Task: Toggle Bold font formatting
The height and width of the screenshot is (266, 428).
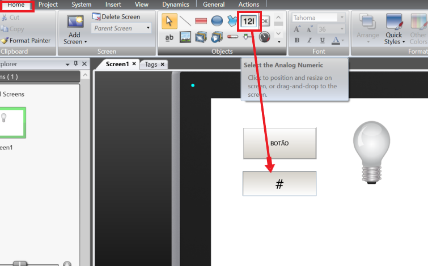Action: [297, 40]
